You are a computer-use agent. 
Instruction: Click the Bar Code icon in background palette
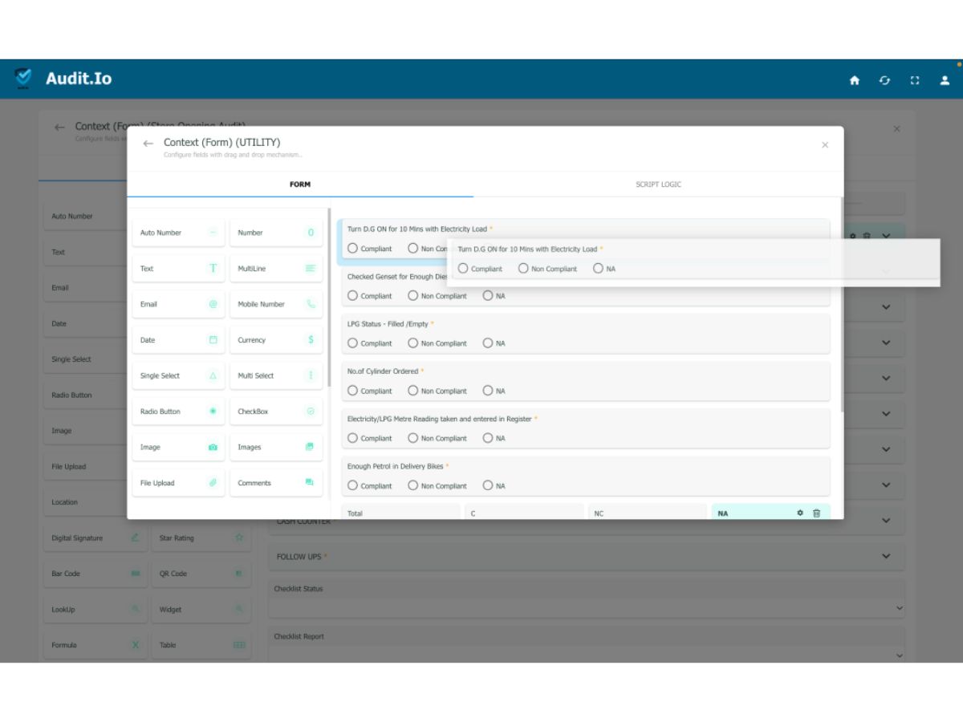(135, 574)
